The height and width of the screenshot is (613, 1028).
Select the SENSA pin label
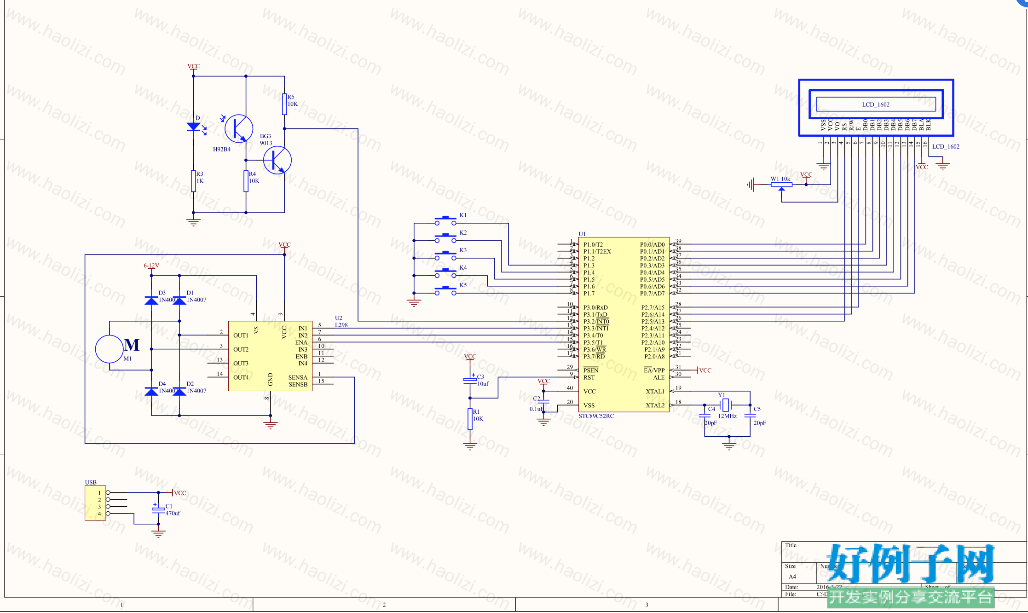coord(298,377)
